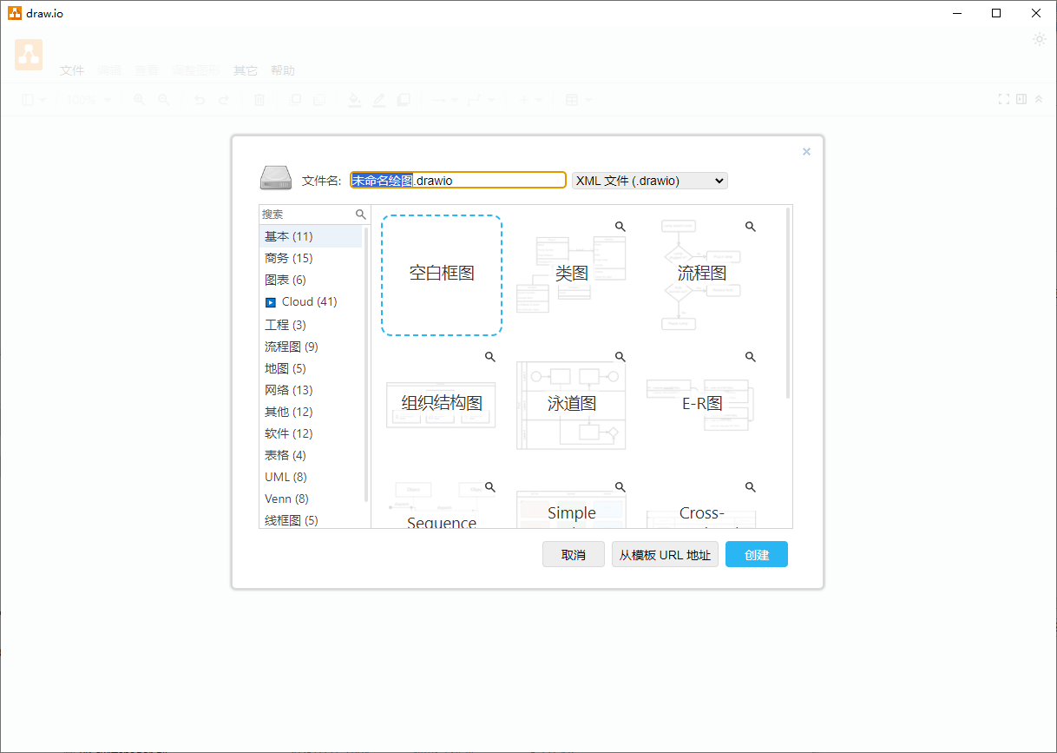This screenshot has height=753, width=1057.
Task: Preview the 流程图 template with its magnifier
Action: [x=751, y=226]
